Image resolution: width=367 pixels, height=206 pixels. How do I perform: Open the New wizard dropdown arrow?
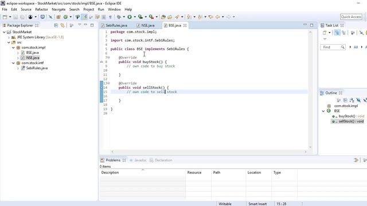(x=10, y=17)
